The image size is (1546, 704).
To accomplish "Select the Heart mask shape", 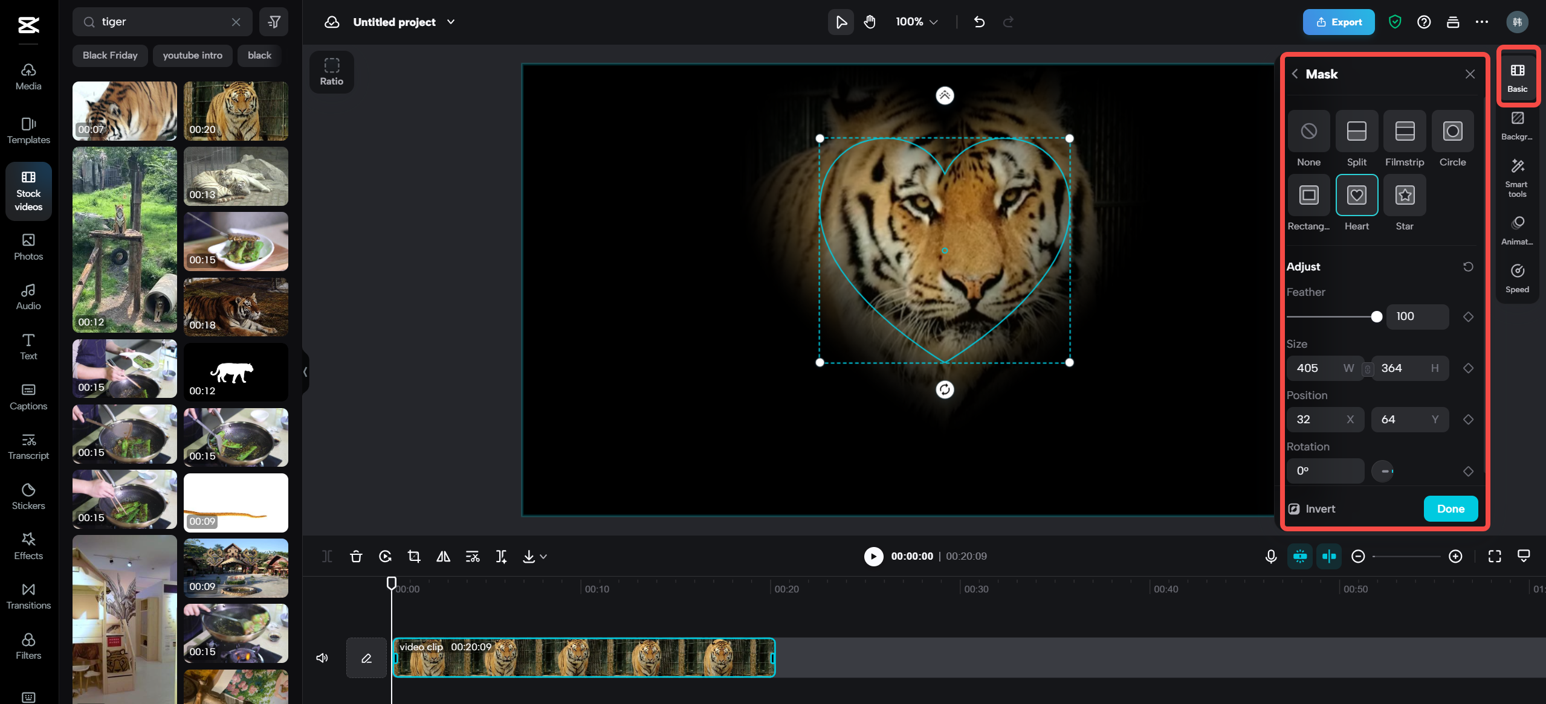I will coord(1356,196).
